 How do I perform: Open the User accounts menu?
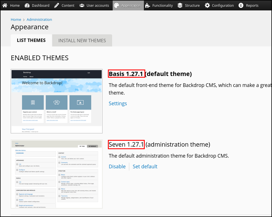98,6
